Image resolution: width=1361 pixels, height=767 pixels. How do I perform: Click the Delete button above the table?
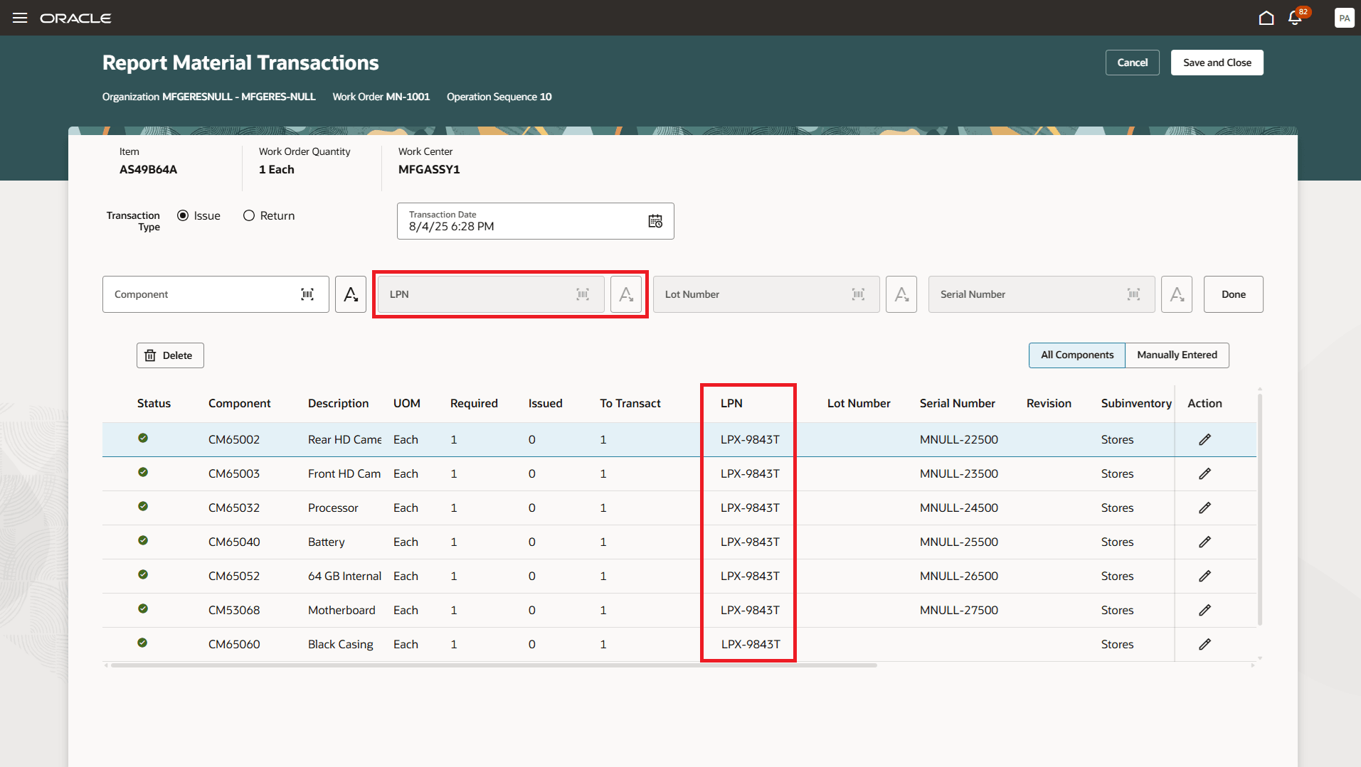pyautogui.click(x=169, y=355)
